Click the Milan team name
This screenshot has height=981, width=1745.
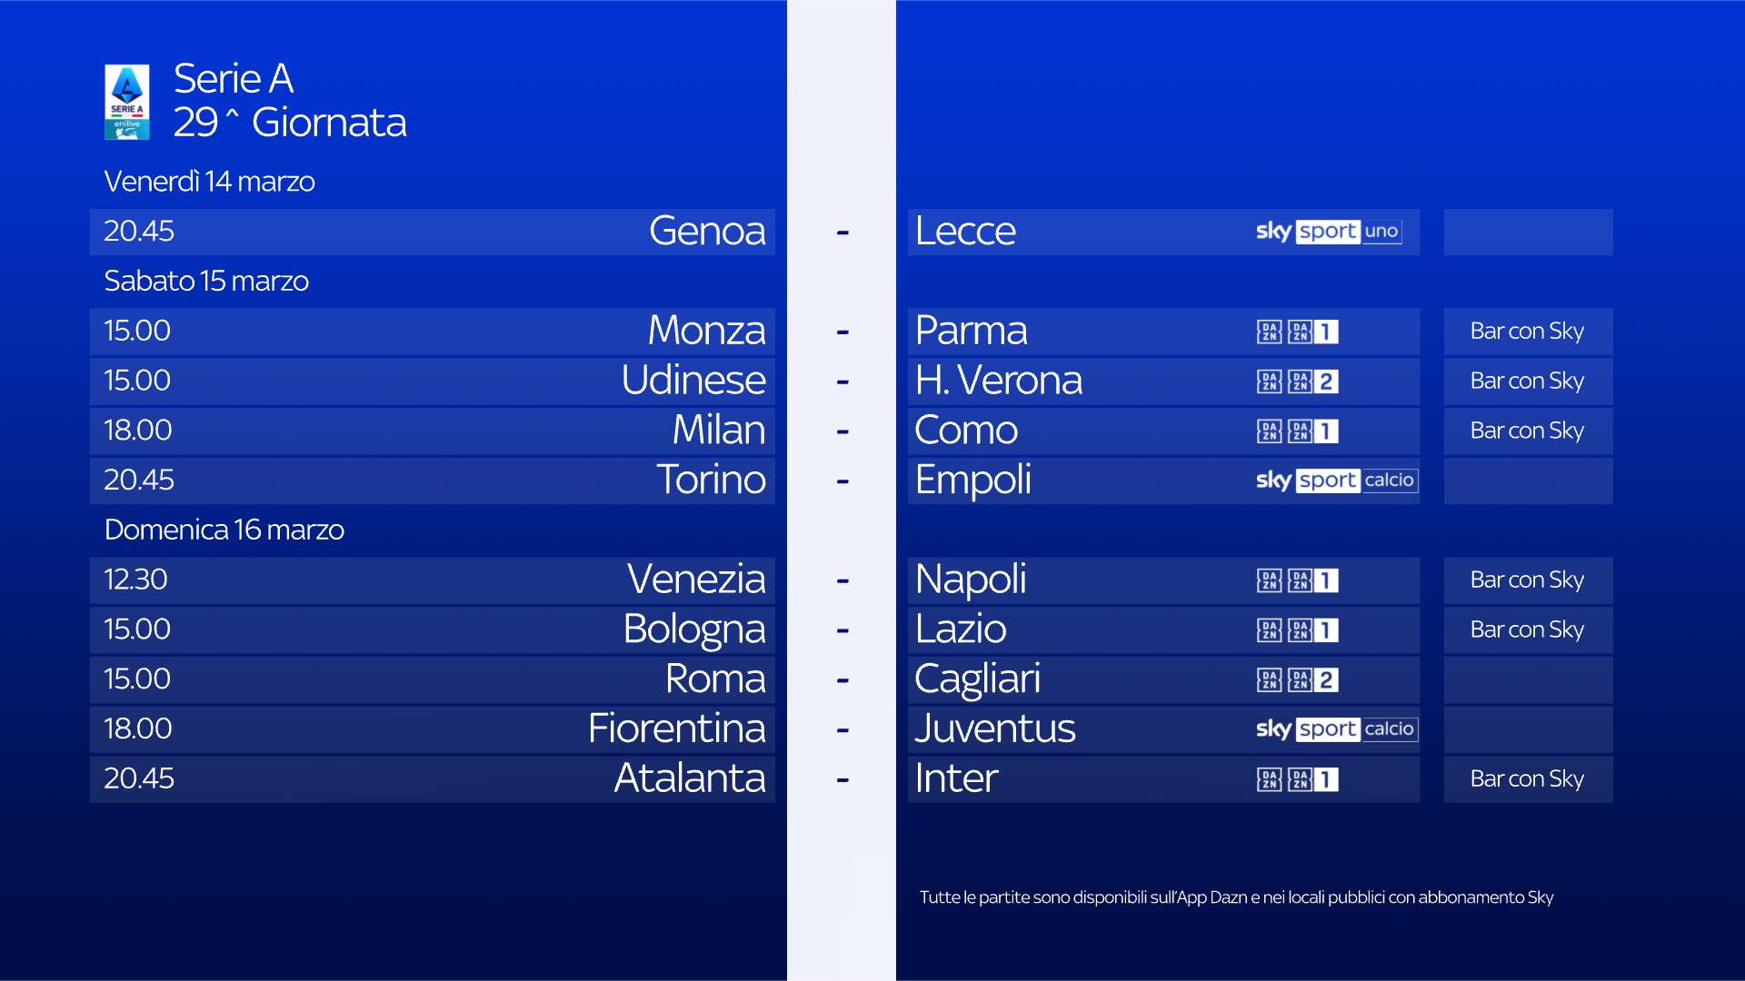(x=718, y=431)
